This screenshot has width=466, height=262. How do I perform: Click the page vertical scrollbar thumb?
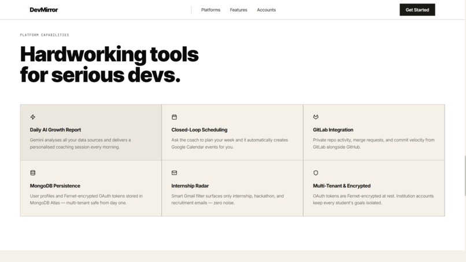click(465, 176)
